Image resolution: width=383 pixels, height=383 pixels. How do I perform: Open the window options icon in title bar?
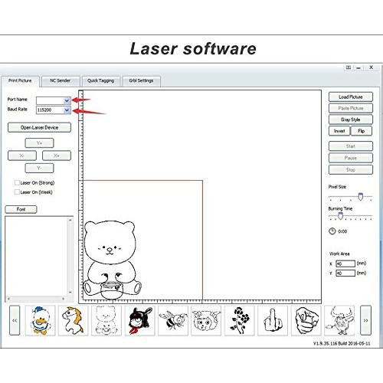point(349,67)
